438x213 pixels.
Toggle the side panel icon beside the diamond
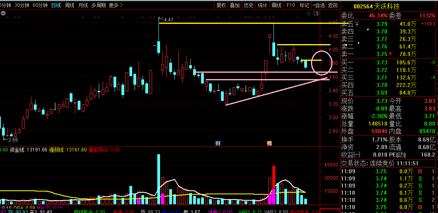point(316,13)
